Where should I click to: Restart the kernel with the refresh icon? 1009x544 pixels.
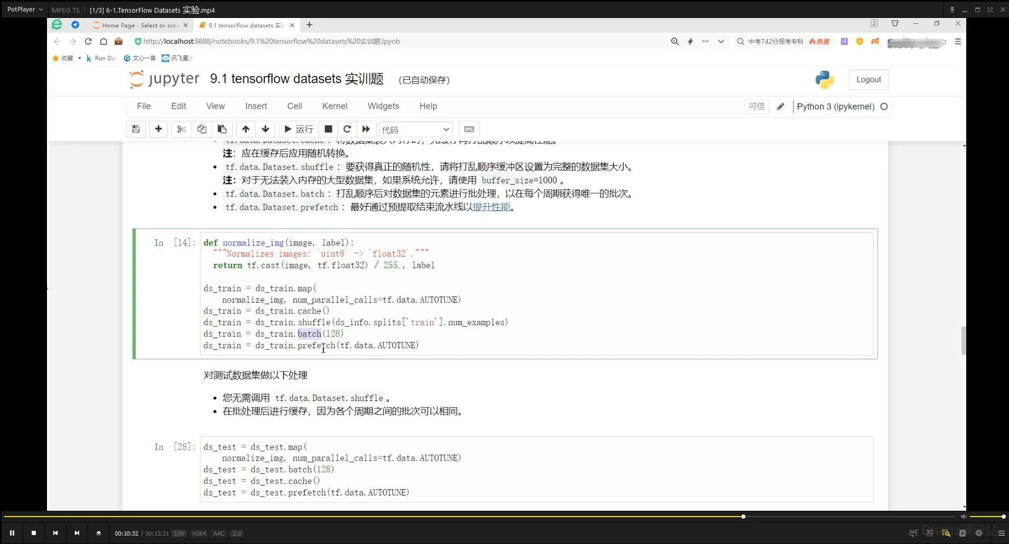tap(347, 129)
